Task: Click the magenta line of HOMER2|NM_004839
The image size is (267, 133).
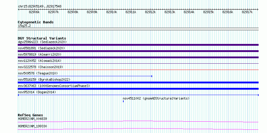Action: pyautogui.click(x=138, y=121)
